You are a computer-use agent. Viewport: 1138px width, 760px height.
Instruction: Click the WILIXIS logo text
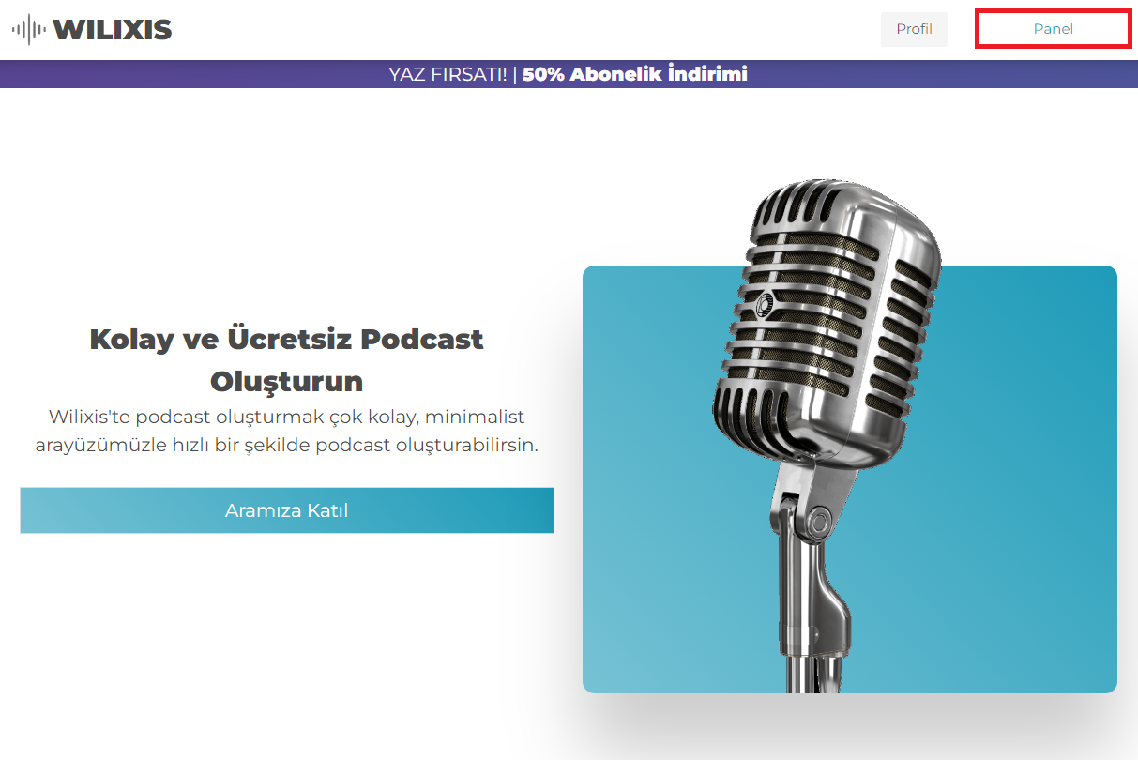coord(112,29)
